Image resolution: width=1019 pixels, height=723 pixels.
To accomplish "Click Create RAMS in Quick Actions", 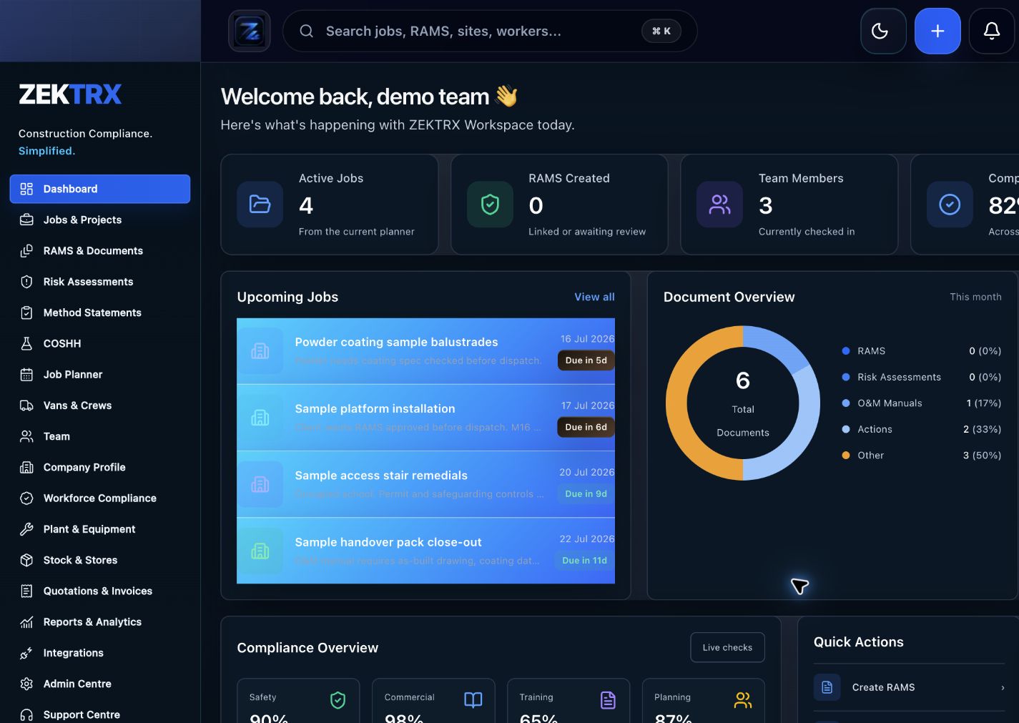I will click(910, 687).
